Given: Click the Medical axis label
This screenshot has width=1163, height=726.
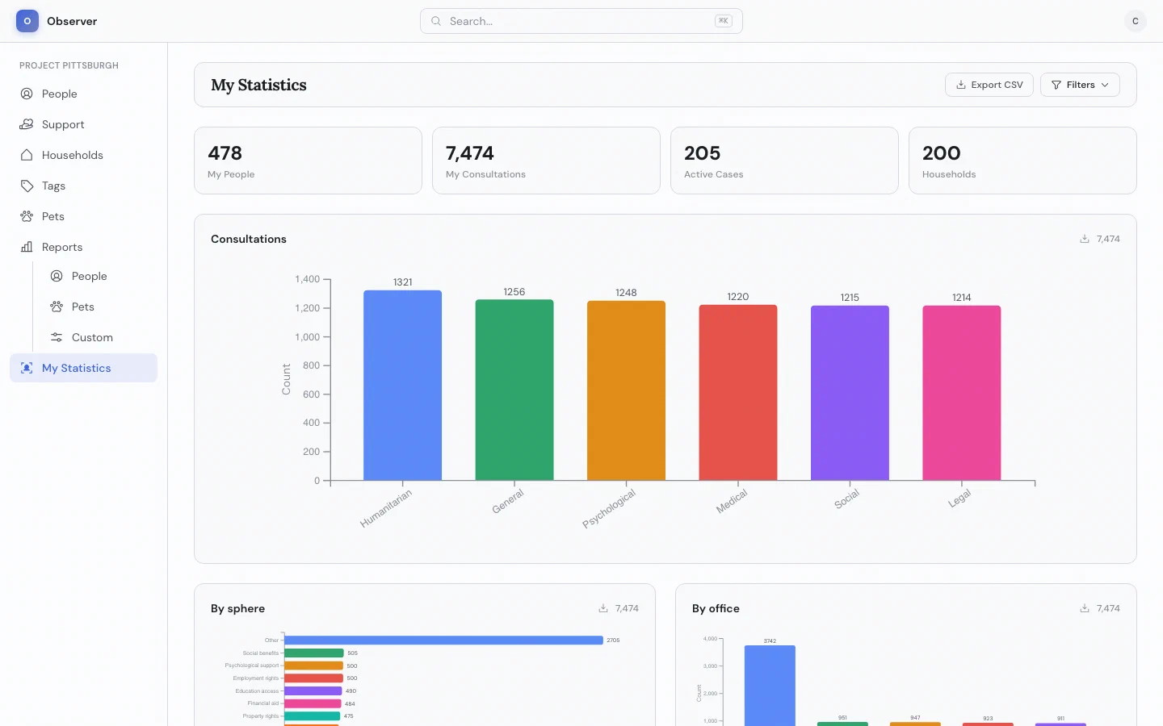Looking at the screenshot, I should point(732,501).
